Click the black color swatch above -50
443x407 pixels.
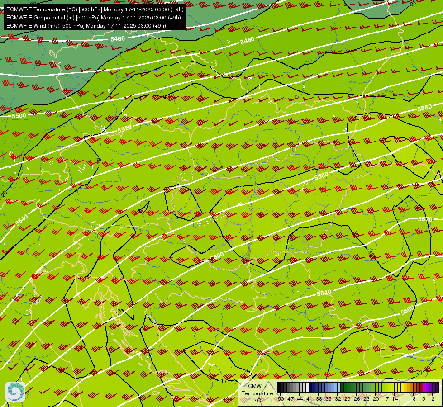(279, 387)
